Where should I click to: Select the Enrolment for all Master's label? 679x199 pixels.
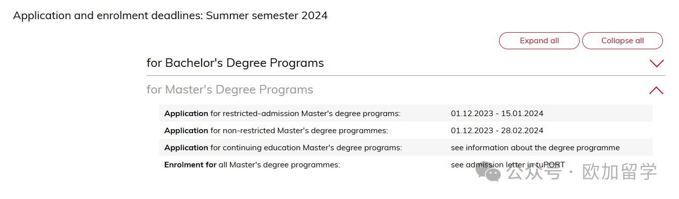[253, 165]
